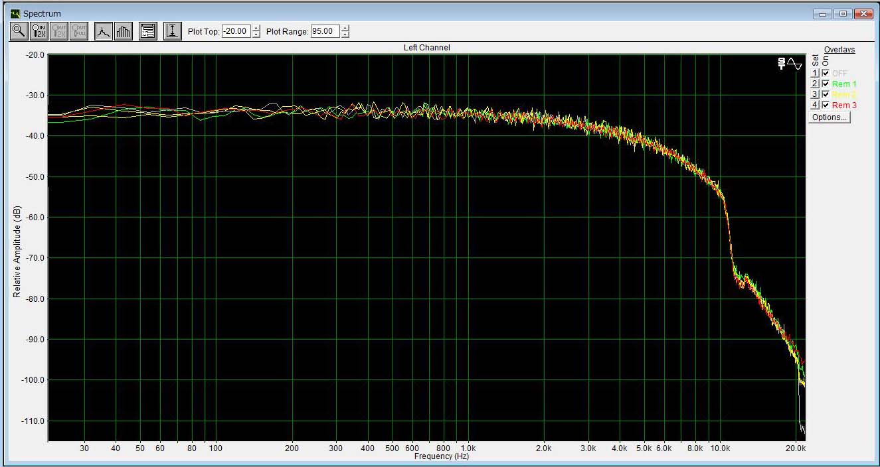
Task: Click the 20.0k frequency tick label
Action: [796, 448]
